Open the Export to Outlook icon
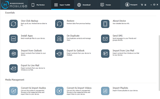160x99 pixels. click(59, 54)
